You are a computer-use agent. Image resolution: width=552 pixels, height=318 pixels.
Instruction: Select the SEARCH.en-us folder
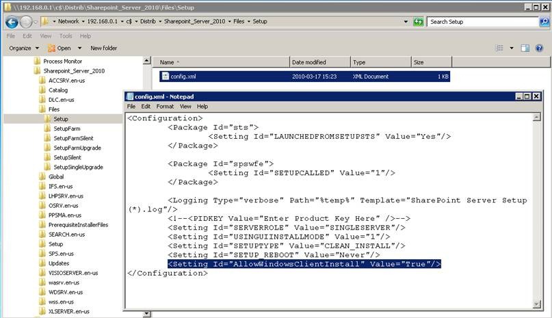[x=66, y=235]
